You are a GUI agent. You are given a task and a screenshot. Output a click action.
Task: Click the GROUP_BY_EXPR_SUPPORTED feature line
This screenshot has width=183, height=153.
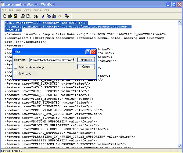coord(57,129)
